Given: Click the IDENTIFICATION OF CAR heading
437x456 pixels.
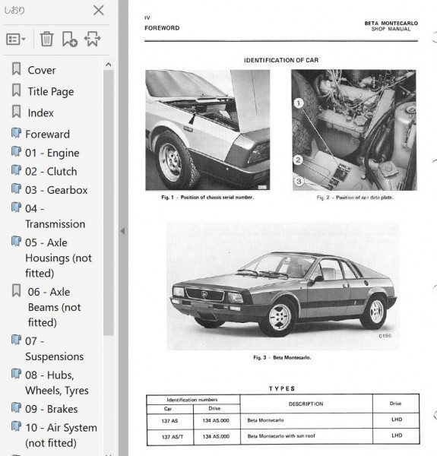Looking at the screenshot, I should [281, 60].
